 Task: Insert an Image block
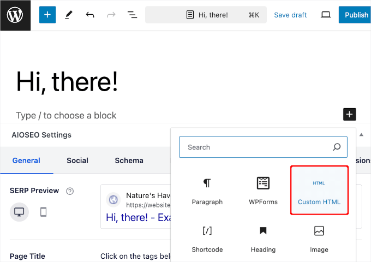pos(319,239)
